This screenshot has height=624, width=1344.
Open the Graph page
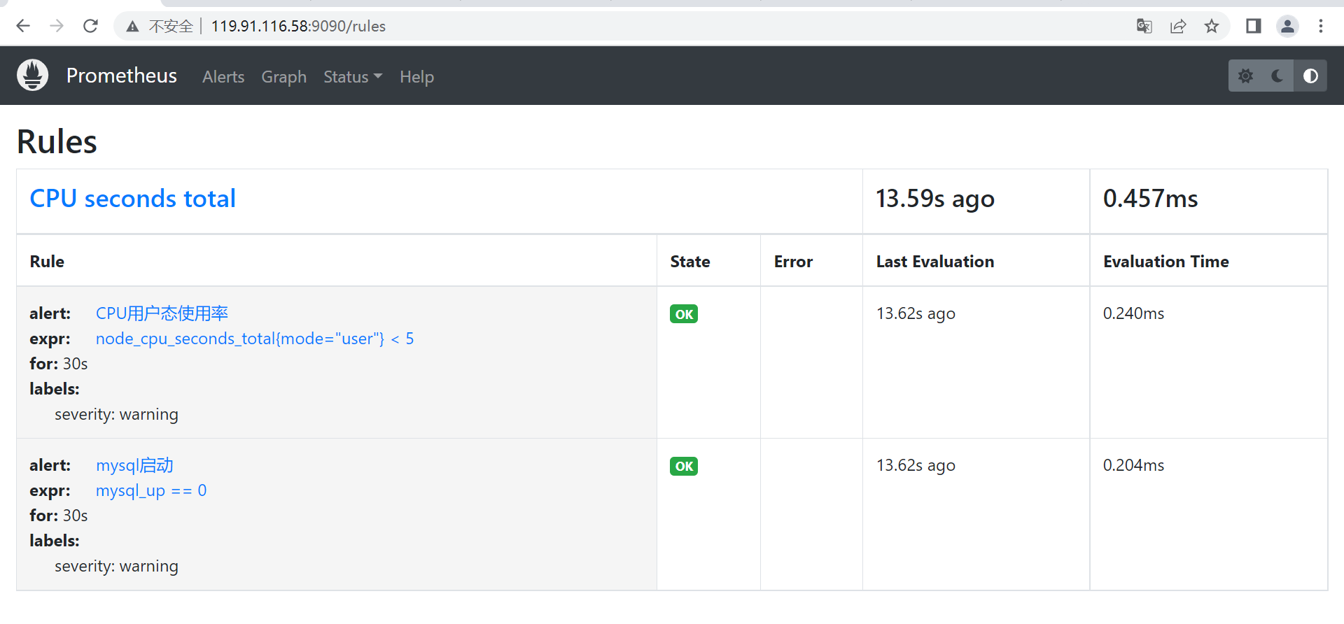284,77
